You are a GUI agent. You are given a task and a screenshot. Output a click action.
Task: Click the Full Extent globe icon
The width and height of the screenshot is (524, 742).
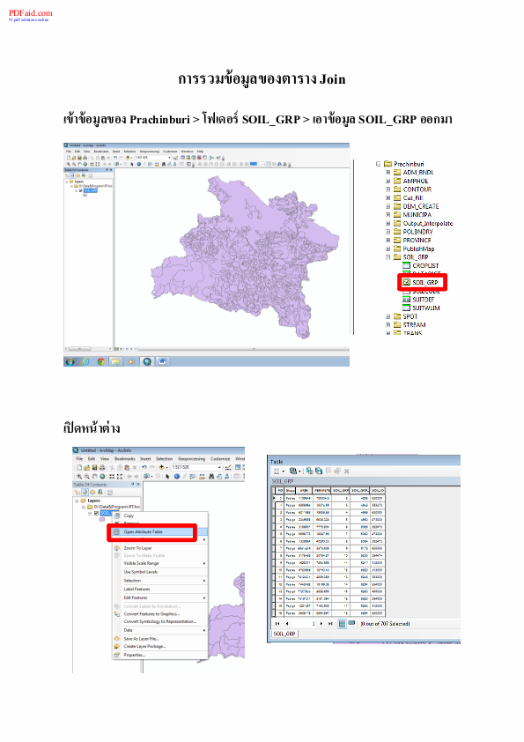(x=103, y=477)
